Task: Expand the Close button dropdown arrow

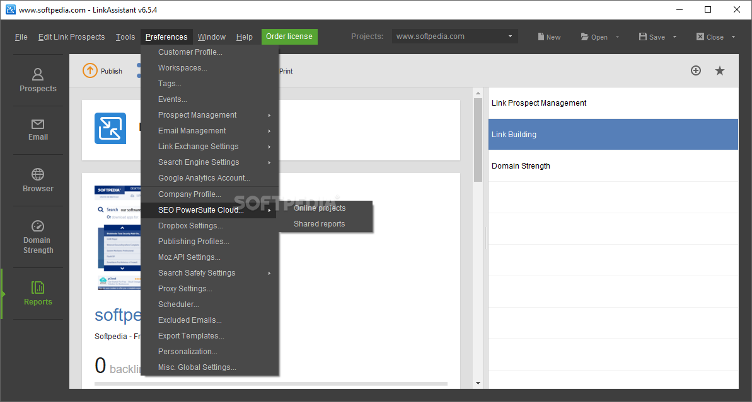Action: pos(733,37)
